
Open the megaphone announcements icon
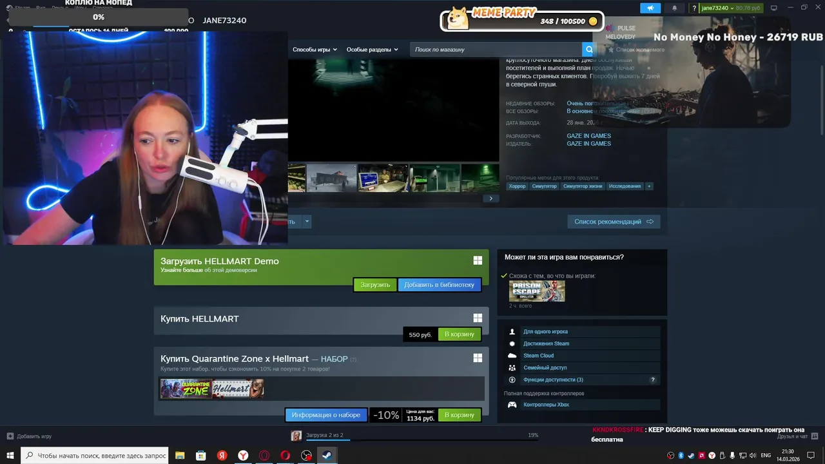coord(650,8)
